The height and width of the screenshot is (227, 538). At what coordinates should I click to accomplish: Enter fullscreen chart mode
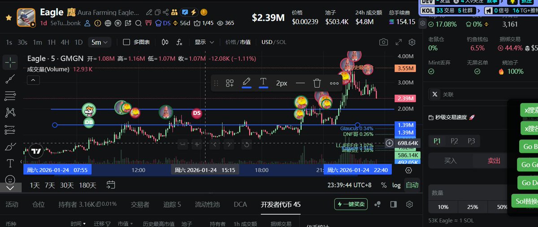point(399,42)
